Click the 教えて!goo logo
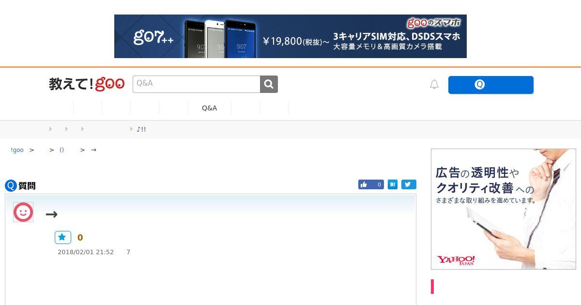Viewport: 581px width, 305px height. coord(87,84)
